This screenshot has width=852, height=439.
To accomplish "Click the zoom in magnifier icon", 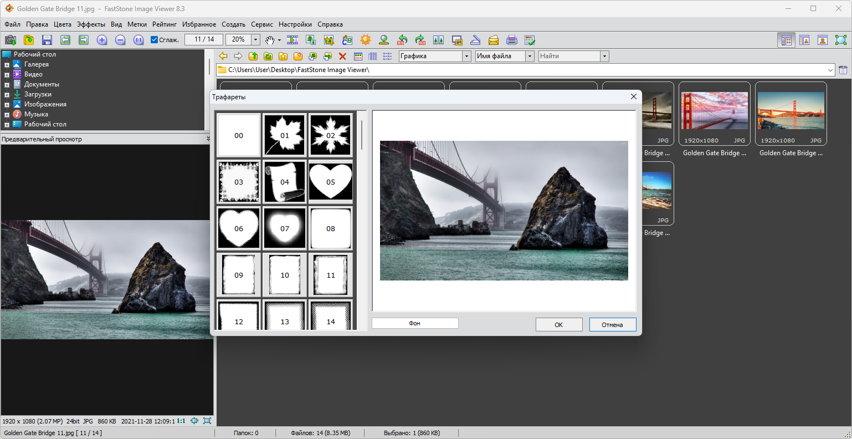I will pyautogui.click(x=102, y=40).
